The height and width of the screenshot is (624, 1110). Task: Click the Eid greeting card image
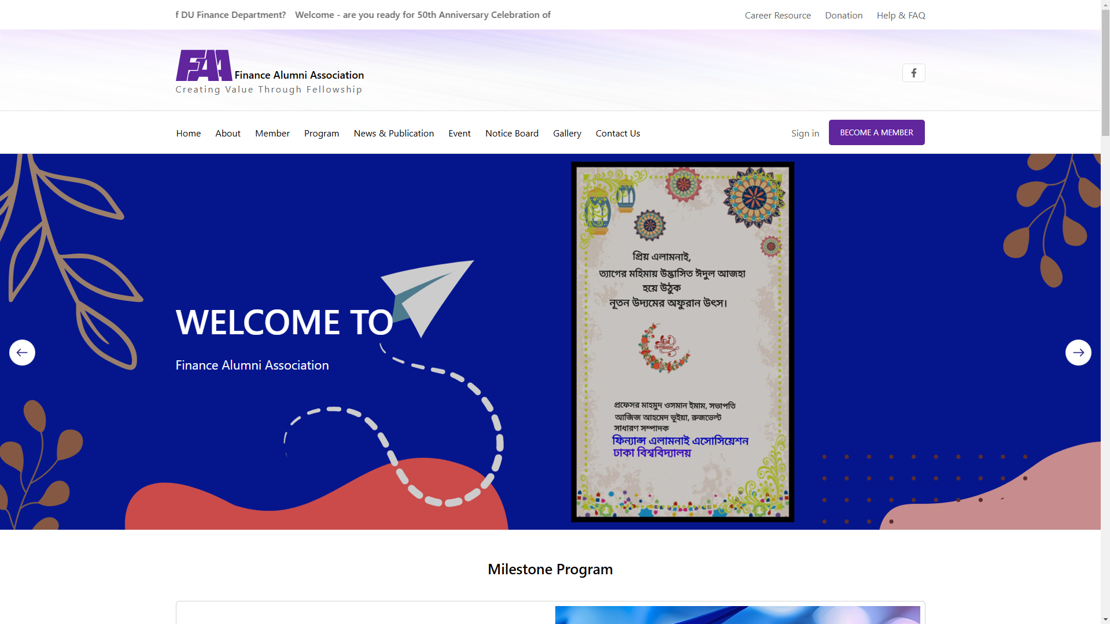tap(683, 342)
